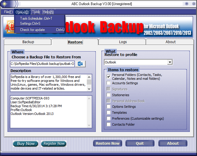Switch to the Backup tab

28,42
